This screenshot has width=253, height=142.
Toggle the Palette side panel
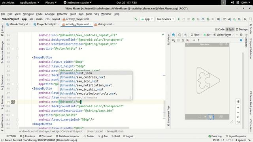pos(168,39)
